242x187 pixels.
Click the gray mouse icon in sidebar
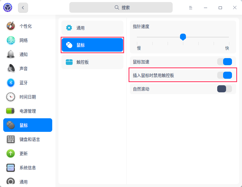pos(11,125)
